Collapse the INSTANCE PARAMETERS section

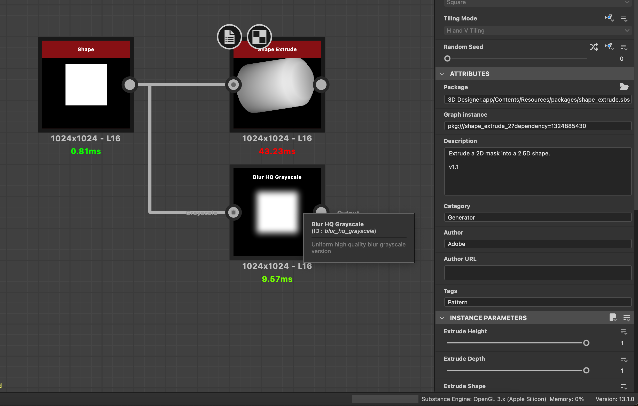click(442, 318)
